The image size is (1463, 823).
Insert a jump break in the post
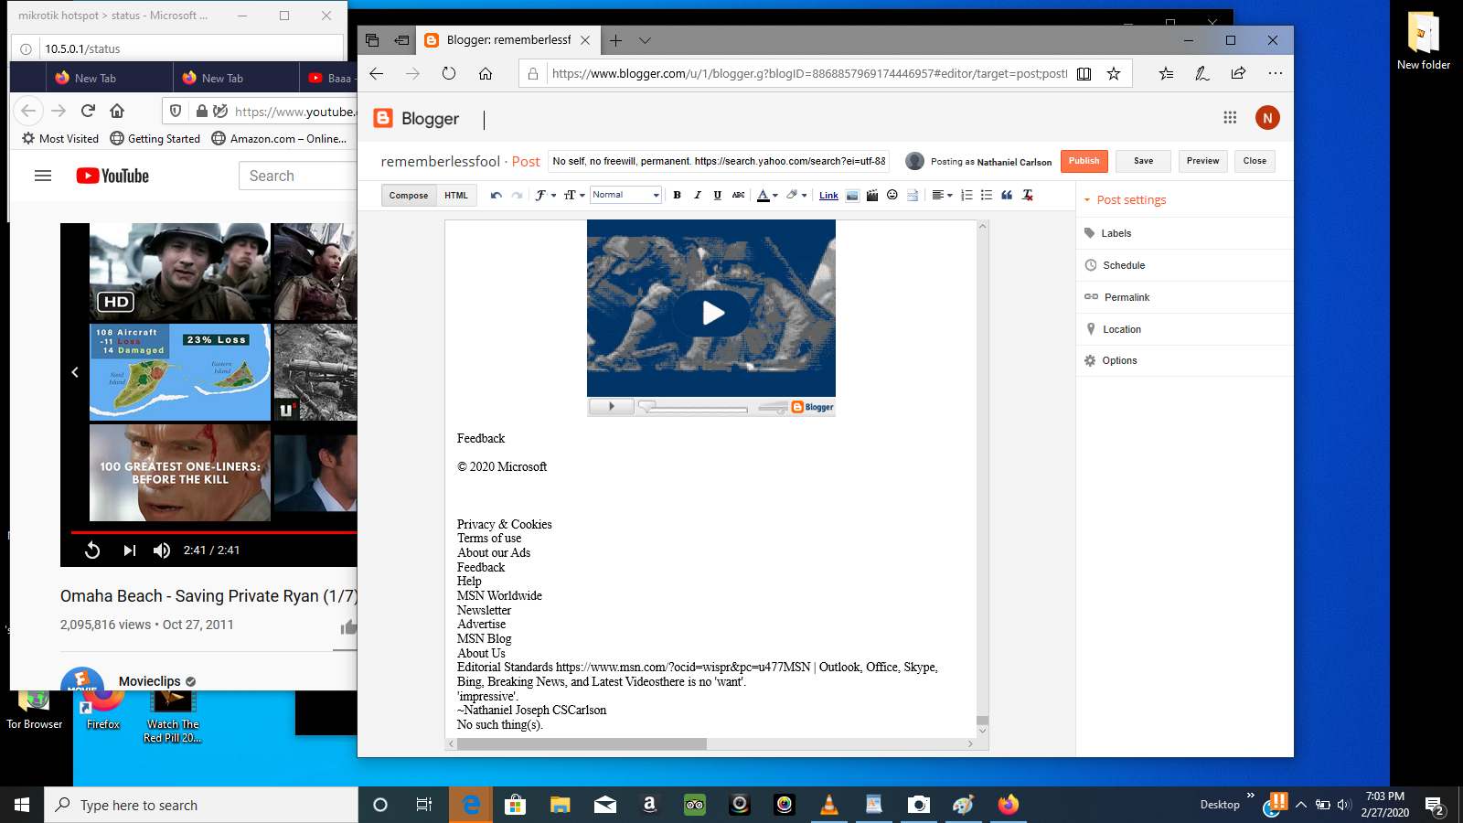coord(913,195)
